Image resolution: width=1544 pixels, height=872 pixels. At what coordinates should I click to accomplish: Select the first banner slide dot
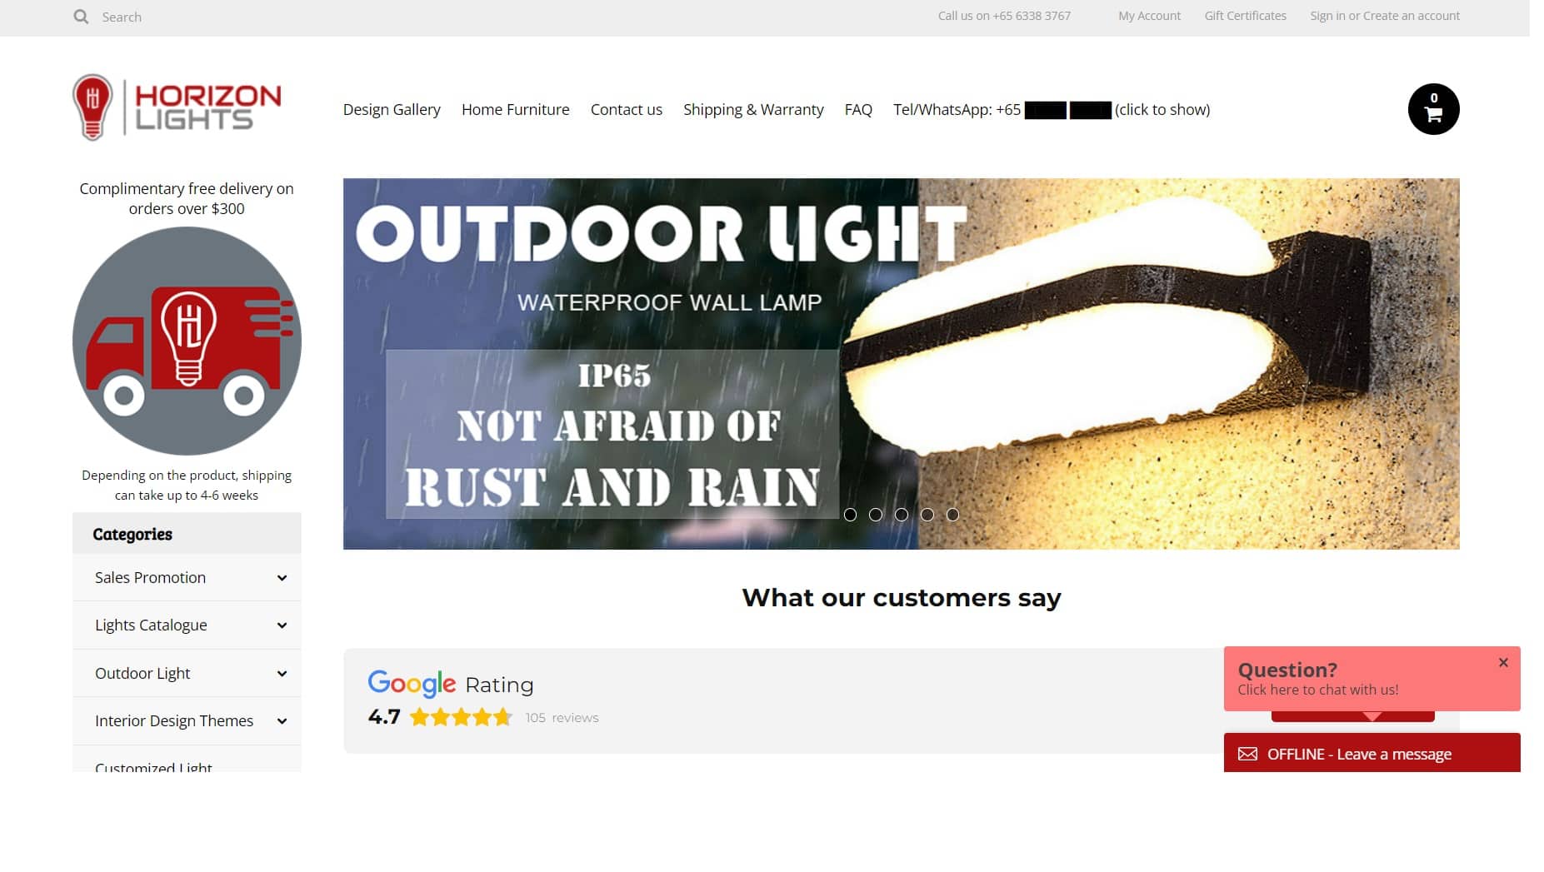click(x=850, y=515)
